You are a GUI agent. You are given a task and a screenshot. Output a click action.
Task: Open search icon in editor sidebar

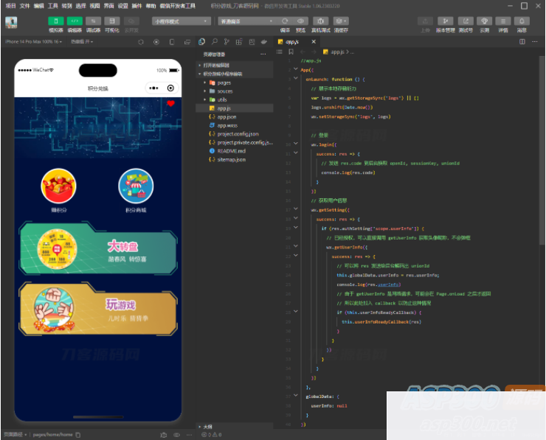214,42
